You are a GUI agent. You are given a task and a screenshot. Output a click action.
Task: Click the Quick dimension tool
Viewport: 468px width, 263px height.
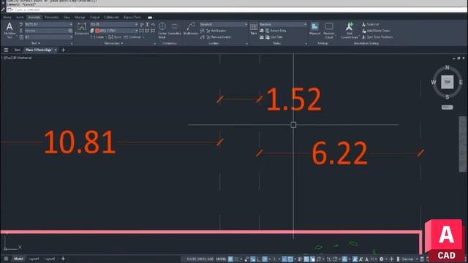[115, 37]
